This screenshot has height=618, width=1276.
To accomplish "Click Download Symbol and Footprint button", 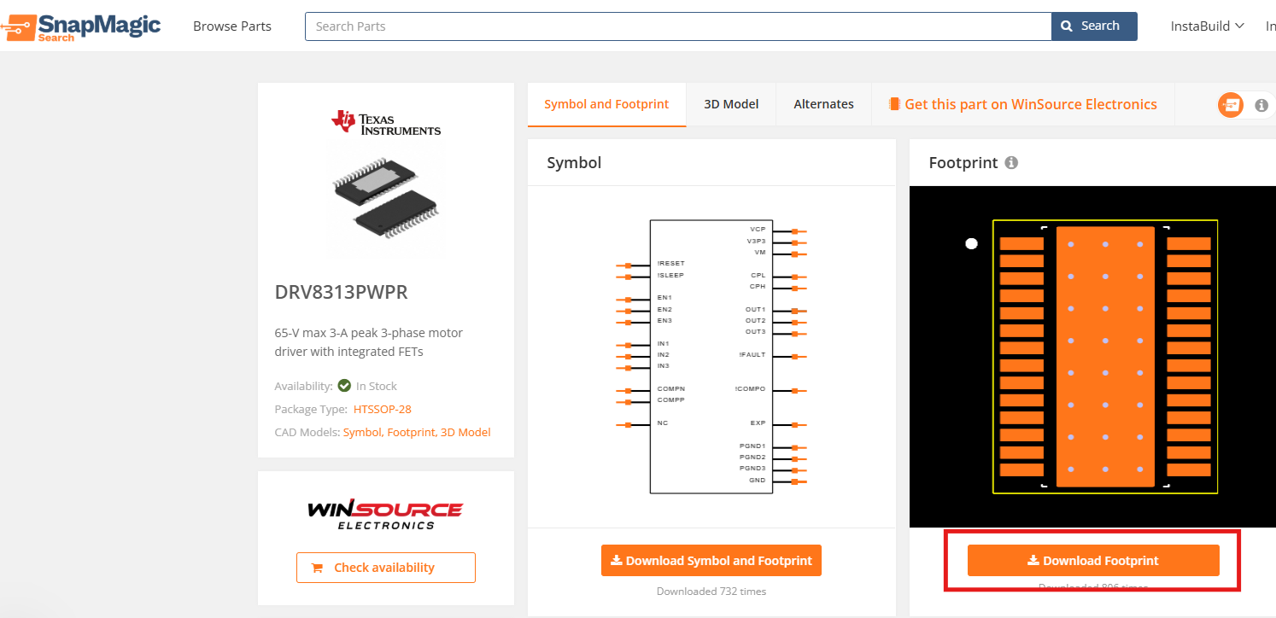I will [711, 561].
